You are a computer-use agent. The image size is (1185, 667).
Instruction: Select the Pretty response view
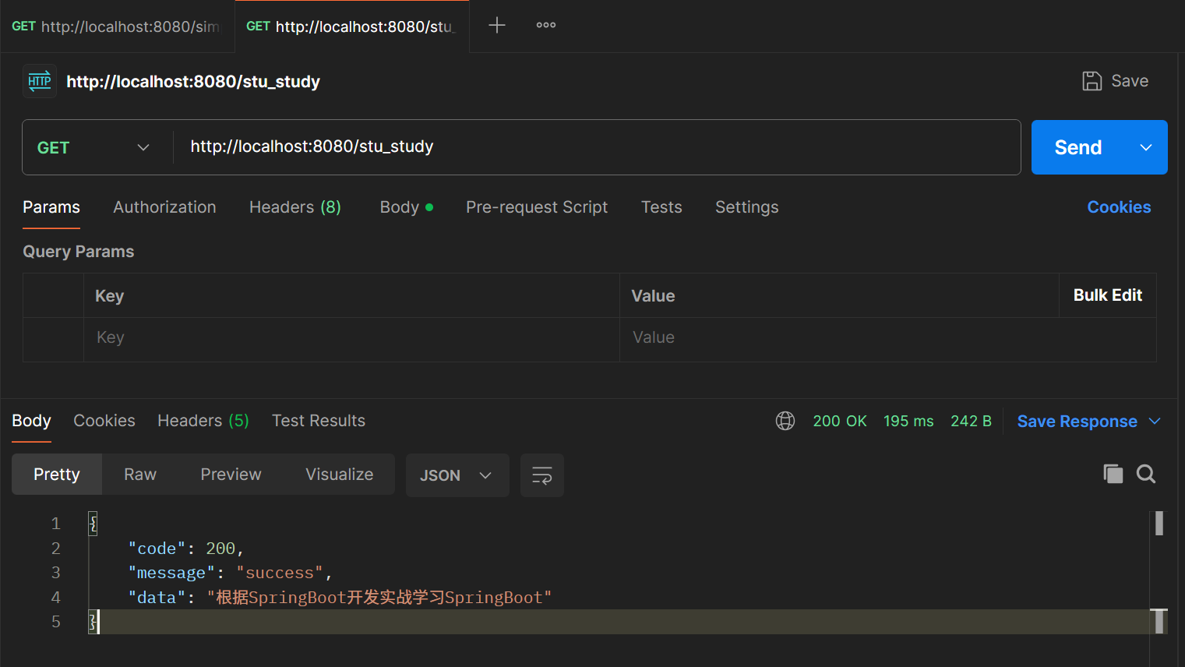click(57, 475)
